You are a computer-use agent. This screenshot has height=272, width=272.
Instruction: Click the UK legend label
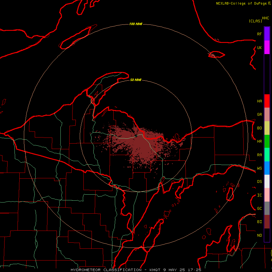pyautogui.click(x=260, y=47)
